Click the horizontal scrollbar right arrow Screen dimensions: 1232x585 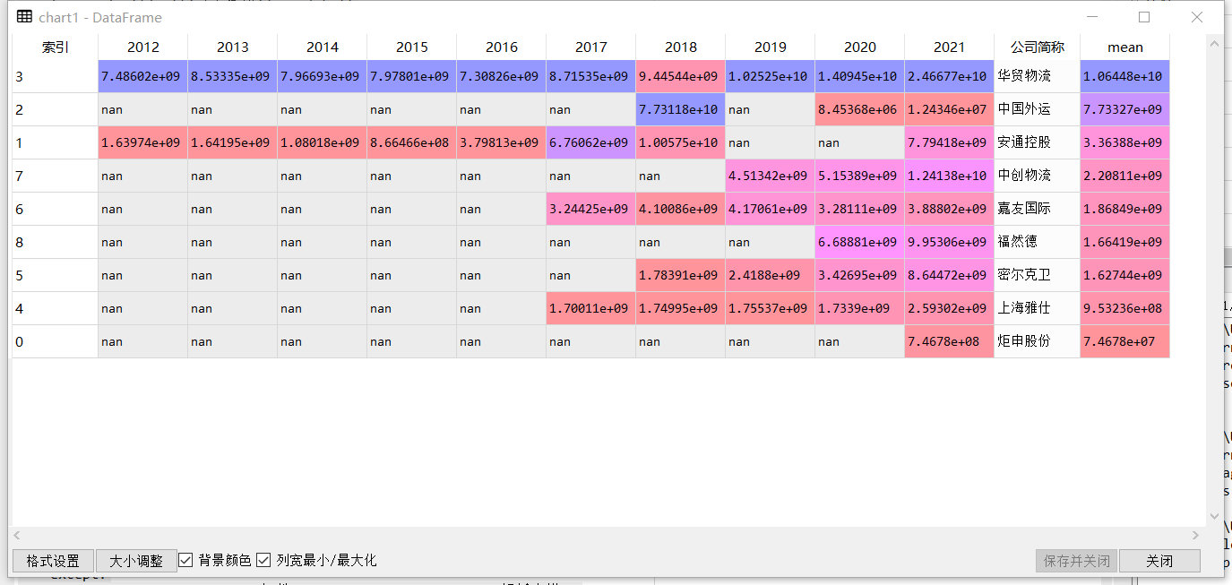(x=1194, y=535)
